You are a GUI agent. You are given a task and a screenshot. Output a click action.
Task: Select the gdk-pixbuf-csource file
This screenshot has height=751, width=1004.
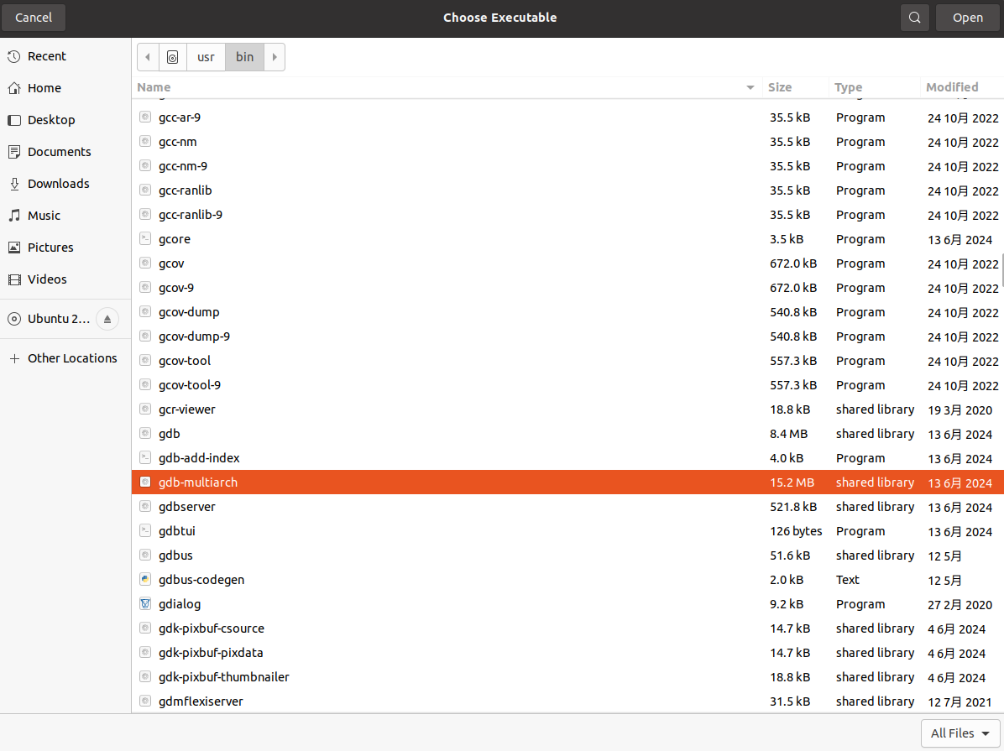click(x=567, y=628)
